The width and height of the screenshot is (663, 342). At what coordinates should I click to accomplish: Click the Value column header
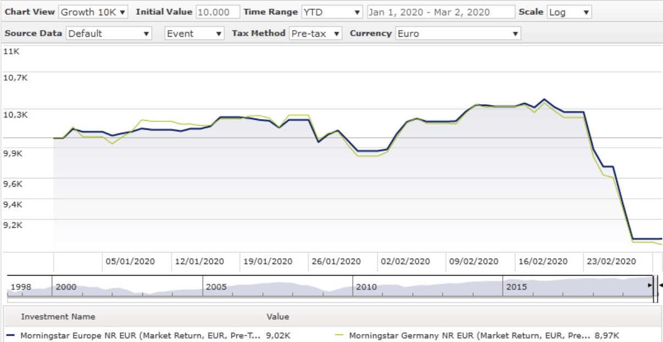coord(277,317)
